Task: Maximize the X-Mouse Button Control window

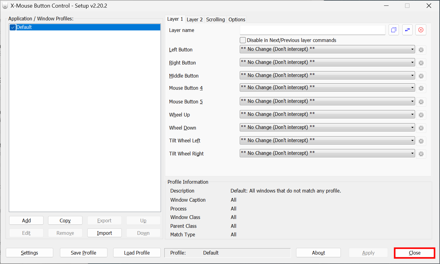Action: [x=407, y=6]
